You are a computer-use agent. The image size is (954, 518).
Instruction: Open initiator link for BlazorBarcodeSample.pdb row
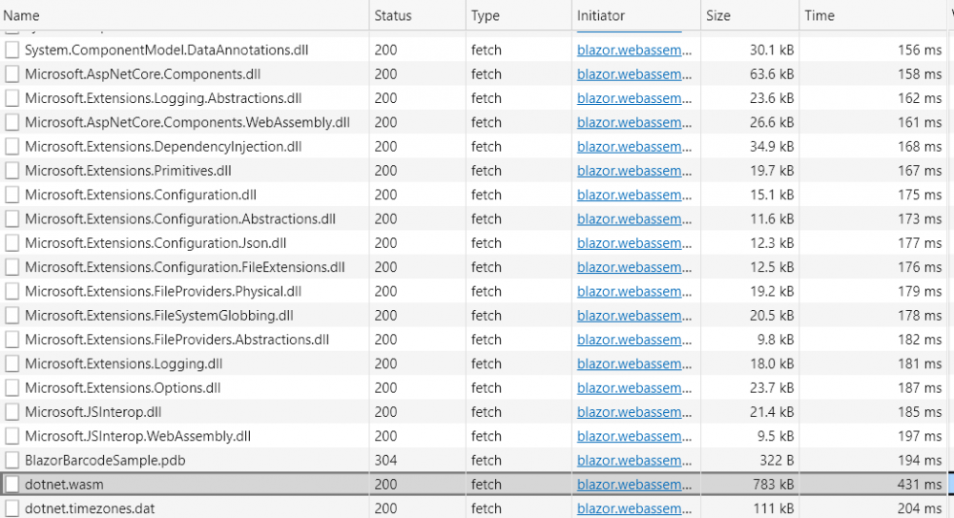click(x=634, y=460)
